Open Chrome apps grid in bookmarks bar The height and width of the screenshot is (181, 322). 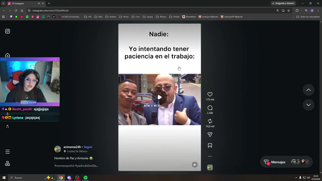(x=3, y=17)
